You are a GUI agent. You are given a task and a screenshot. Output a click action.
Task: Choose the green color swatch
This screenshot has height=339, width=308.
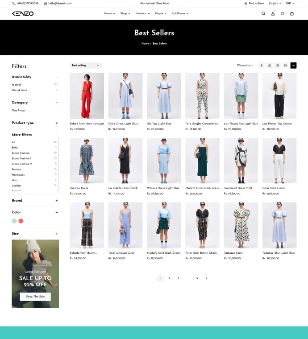tap(14, 221)
